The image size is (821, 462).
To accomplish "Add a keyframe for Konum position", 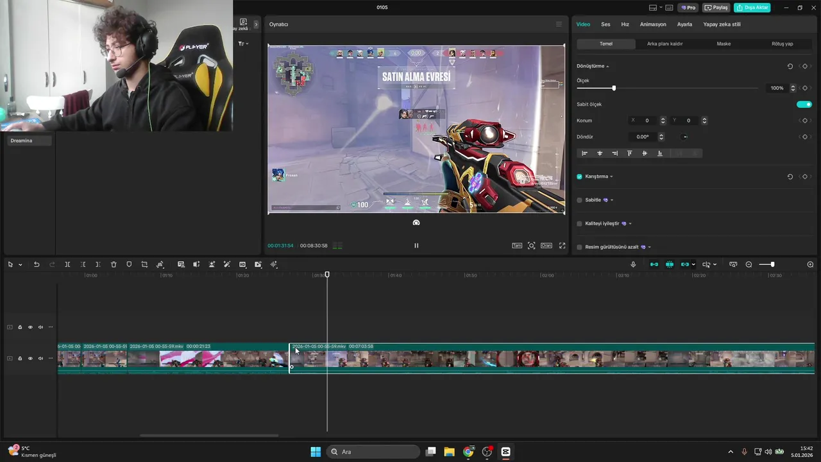I will pyautogui.click(x=805, y=121).
